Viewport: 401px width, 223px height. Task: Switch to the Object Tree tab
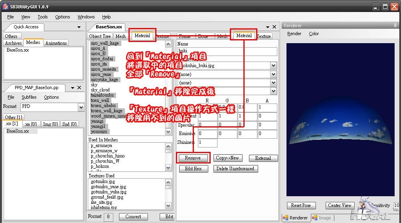pyautogui.click(x=100, y=36)
